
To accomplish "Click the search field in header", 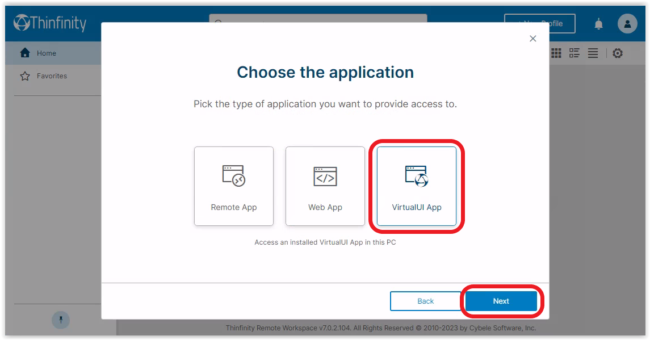I will tap(318, 18).
